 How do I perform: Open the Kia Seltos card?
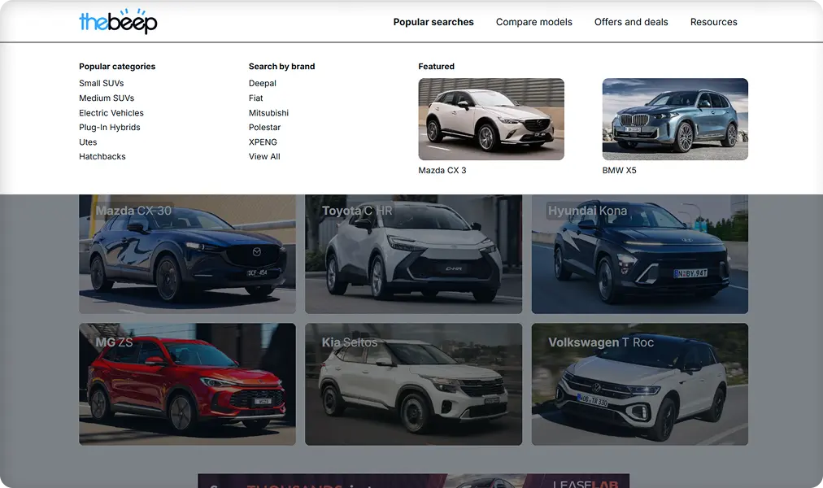[414, 384]
